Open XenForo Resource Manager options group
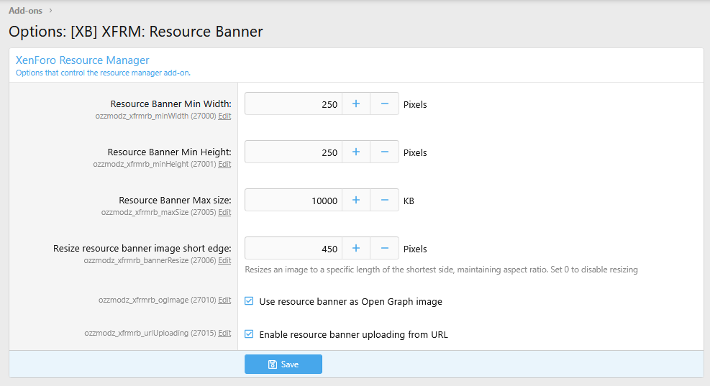Viewport: 710px width, 386px height. [82, 60]
